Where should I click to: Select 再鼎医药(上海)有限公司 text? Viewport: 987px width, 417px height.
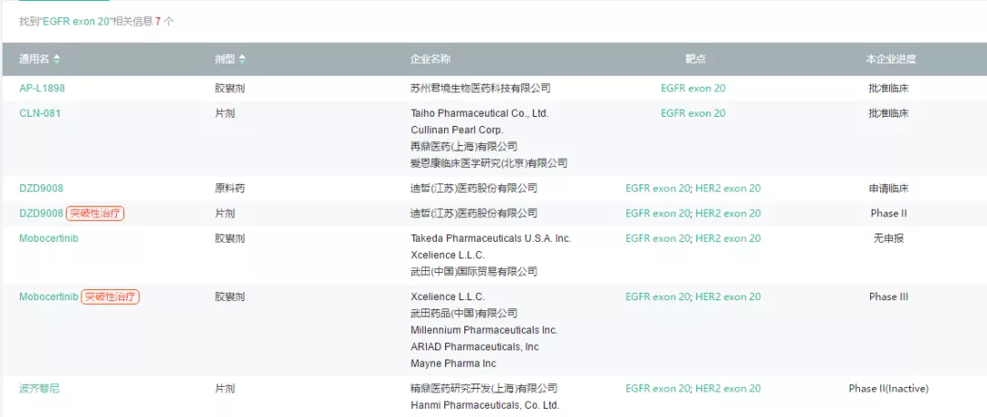pyautogui.click(x=464, y=147)
